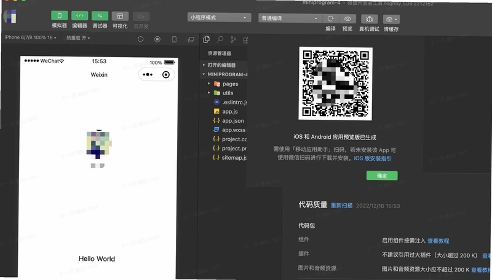The height and width of the screenshot is (280, 492).
Task: Click the simulator stop/record circle icon
Action: (157, 39)
